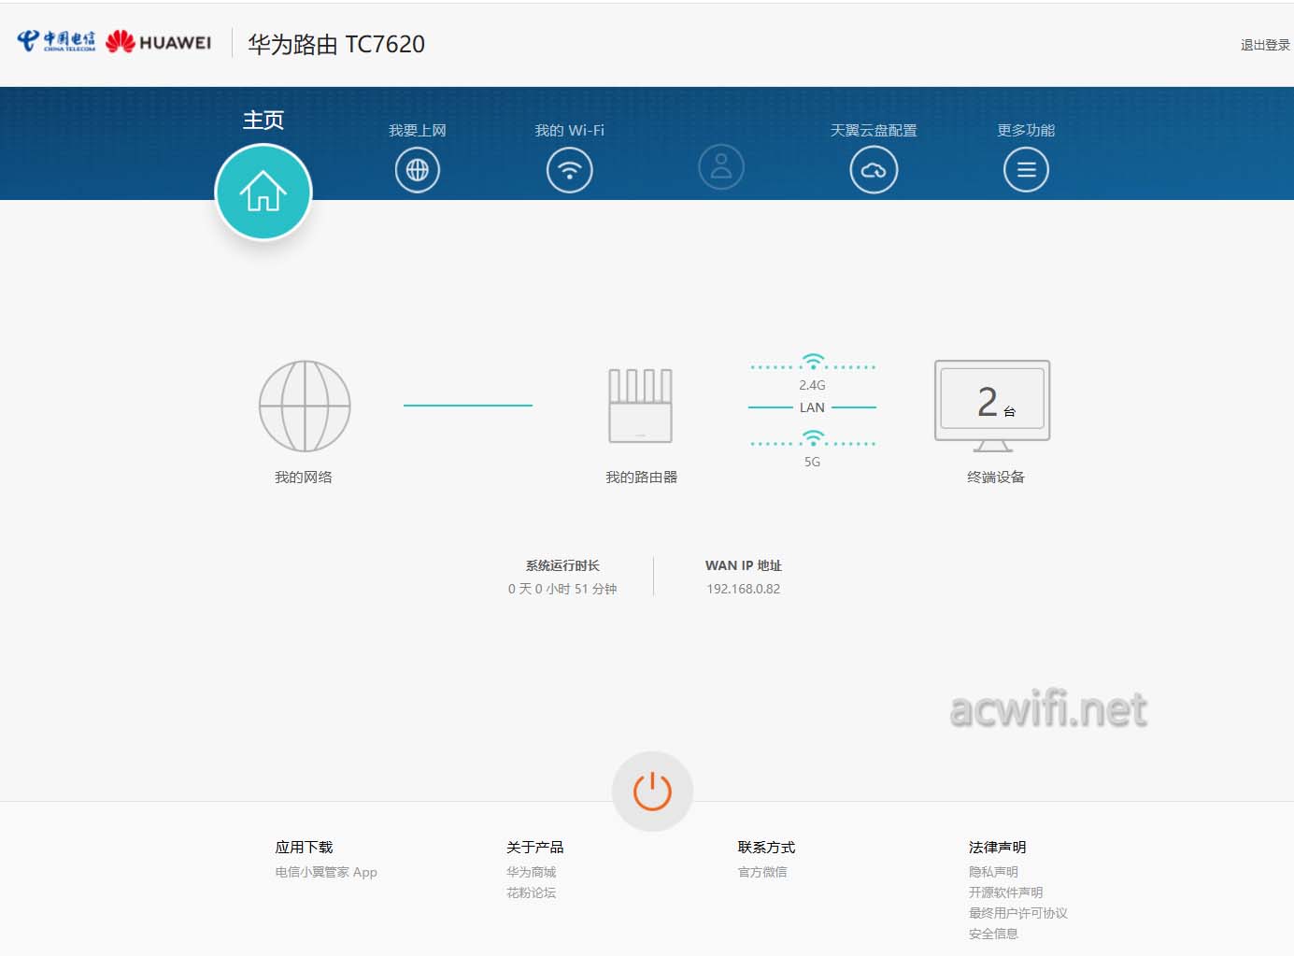This screenshot has width=1294, height=956.
Task: Click the 2.4G band label
Action: pyautogui.click(x=812, y=385)
